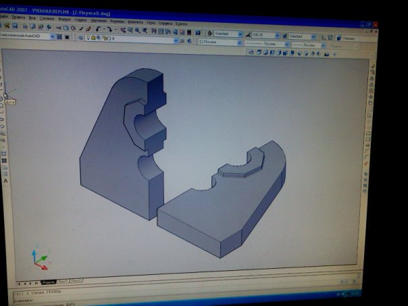Click the Undo arrow in the toolbar
Screen dimensions: 408x306
pyautogui.click(x=99, y=29)
